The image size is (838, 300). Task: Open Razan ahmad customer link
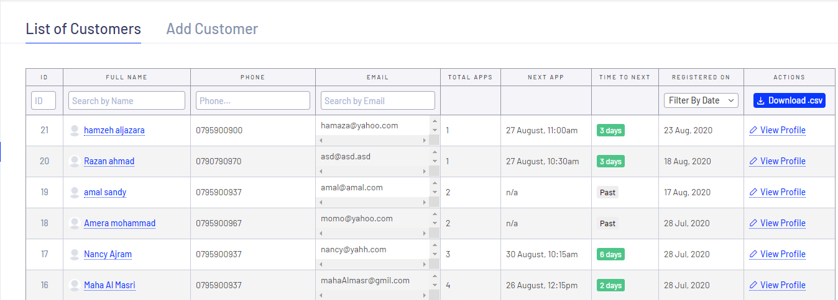109,161
